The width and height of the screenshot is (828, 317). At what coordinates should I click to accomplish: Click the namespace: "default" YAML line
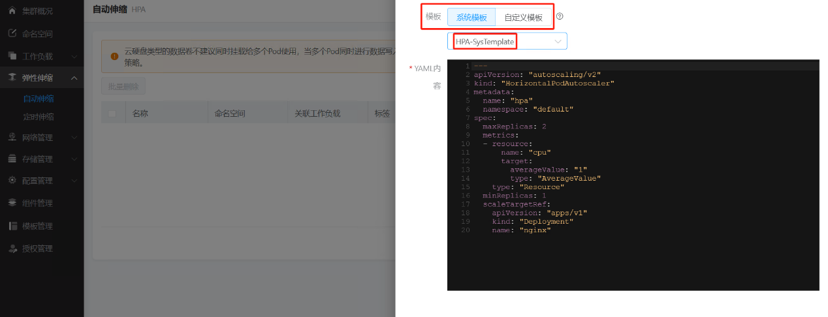pos(528,109)
